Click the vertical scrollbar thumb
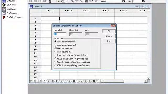Viewport: 168px width, 94px height. coord(149,17)
